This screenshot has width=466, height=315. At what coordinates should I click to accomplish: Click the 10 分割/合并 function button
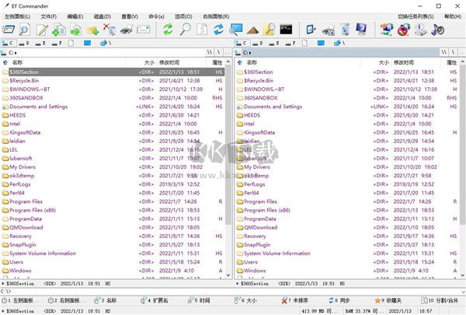pos(440,300)
